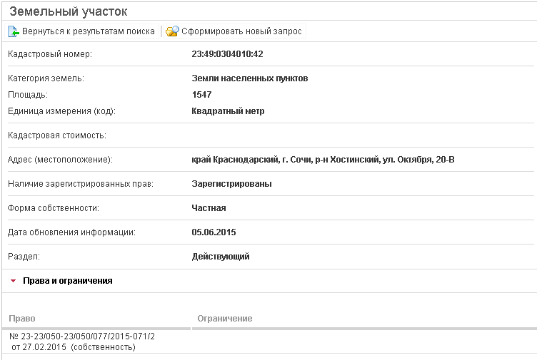Click the area value 1547
537x360 pixels.
click(201, 95)
